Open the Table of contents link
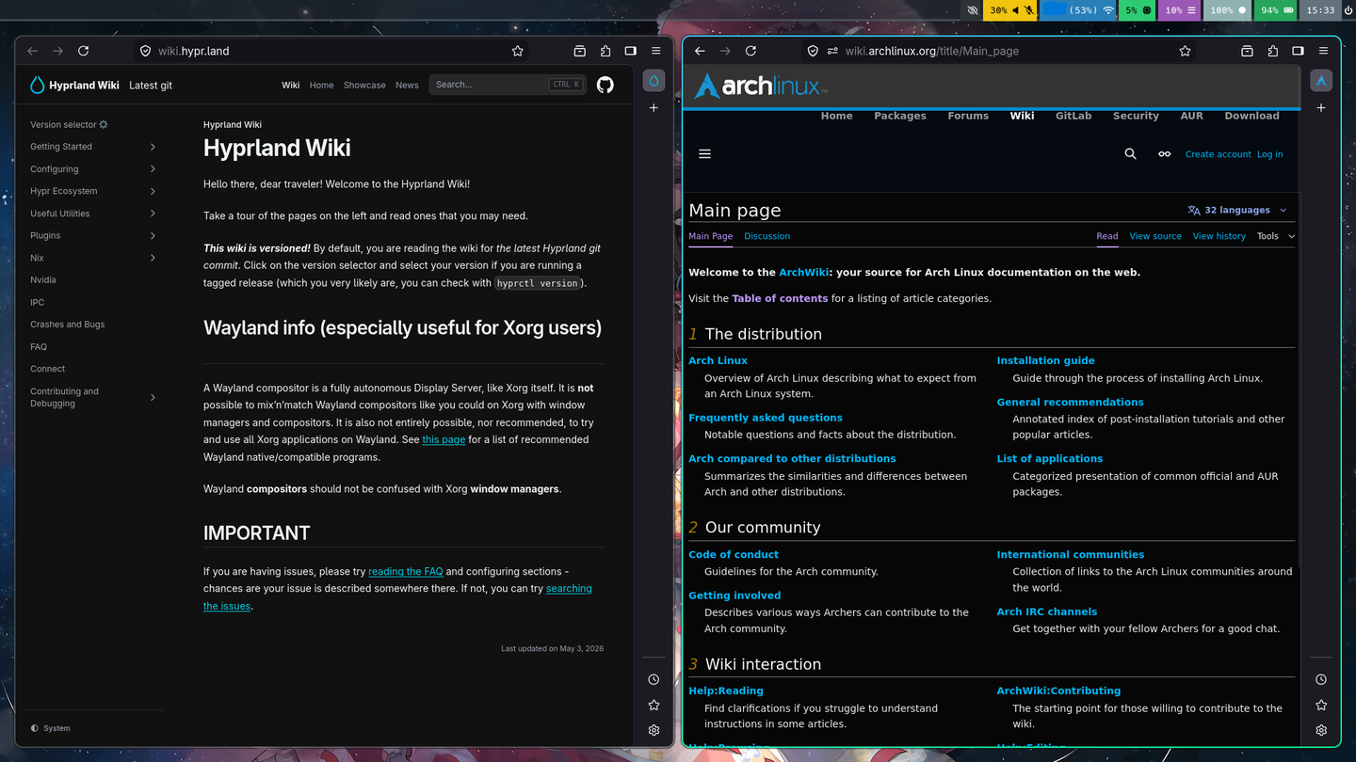The height and width of the screenshot is (762, 1356). (x=780, y=298)
